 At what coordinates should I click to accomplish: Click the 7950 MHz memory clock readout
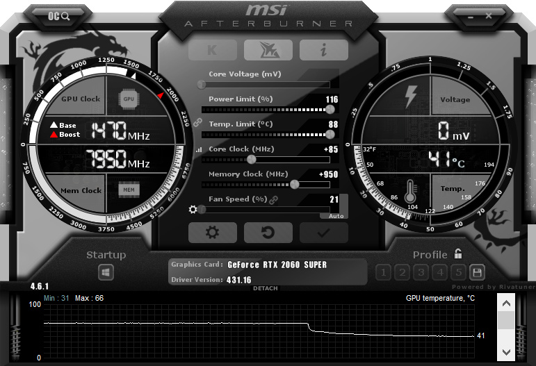pyautogui.click(x=117, y=159)
